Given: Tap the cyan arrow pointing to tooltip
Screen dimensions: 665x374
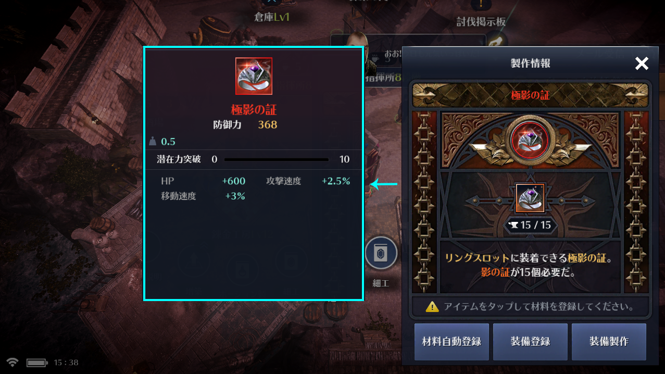Looking at the screenshot, I should pyautogui.click(x=384, y=183).
